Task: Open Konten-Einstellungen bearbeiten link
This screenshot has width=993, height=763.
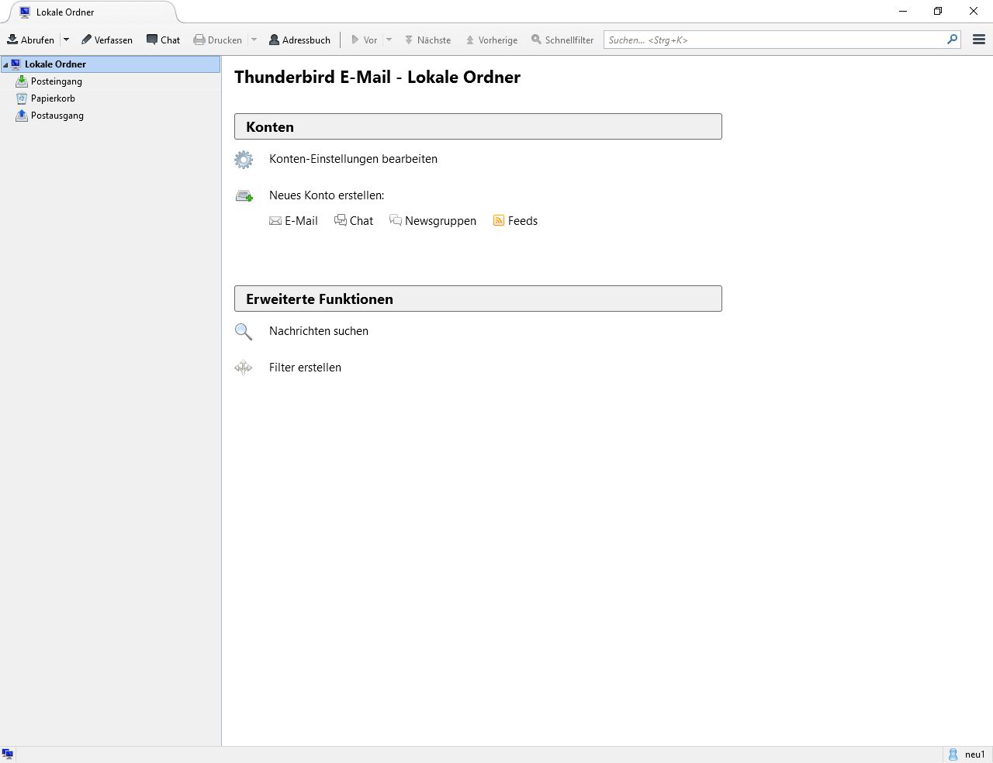Action: click(353, 159)
